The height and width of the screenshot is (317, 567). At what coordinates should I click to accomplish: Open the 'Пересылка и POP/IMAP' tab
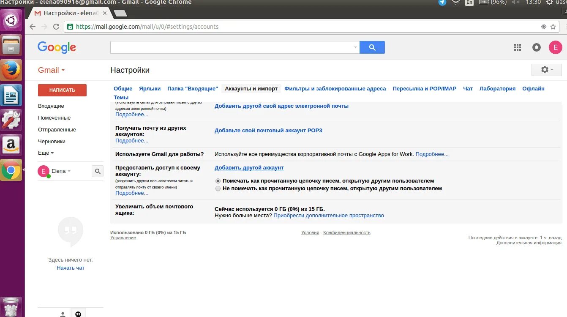[x=425, y=89]
